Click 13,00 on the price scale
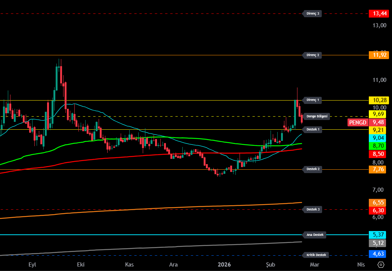Image resolution: width=392 pixels, height=271 pixels. click(x=380, y=25)
